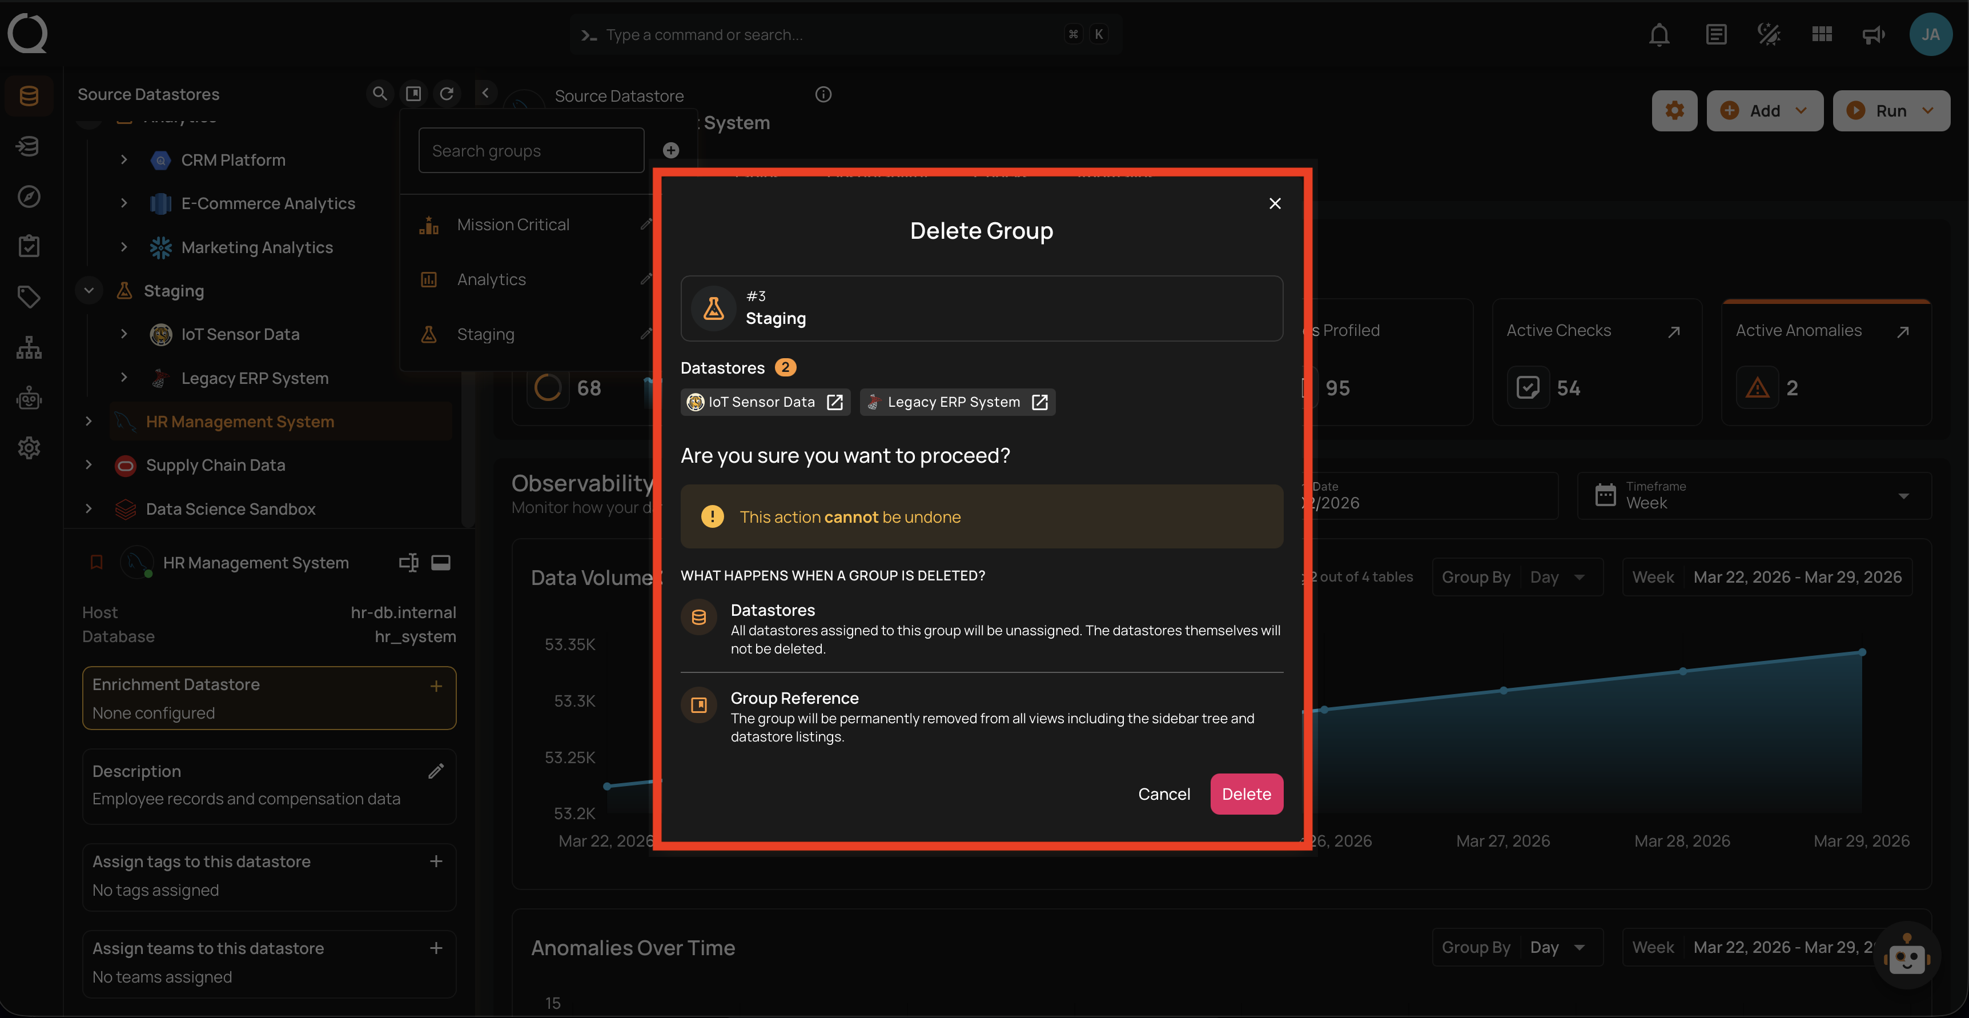Screen dimensions: 1969x1018
Task: Open IoT Sensor Data external link icon
Action: point(835,402)
